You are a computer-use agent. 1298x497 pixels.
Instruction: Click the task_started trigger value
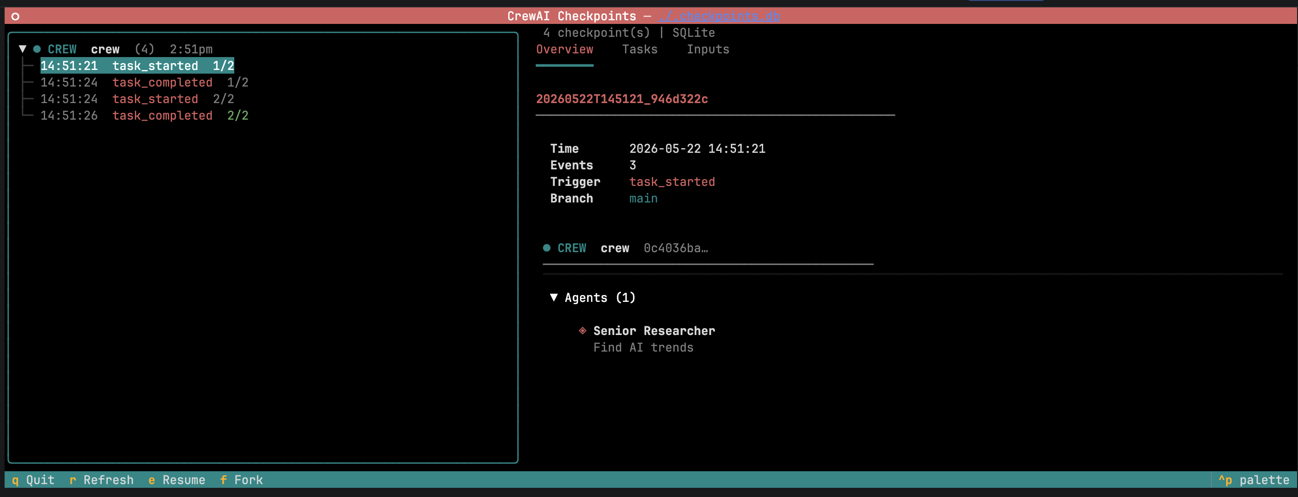pos(672,182)
